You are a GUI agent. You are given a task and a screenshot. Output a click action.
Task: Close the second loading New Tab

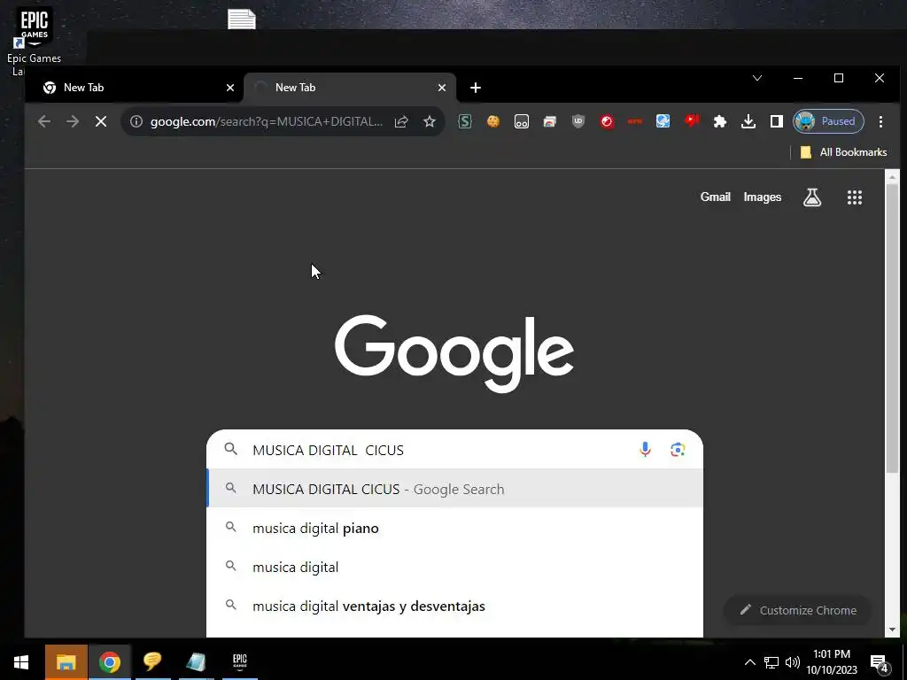442,88
